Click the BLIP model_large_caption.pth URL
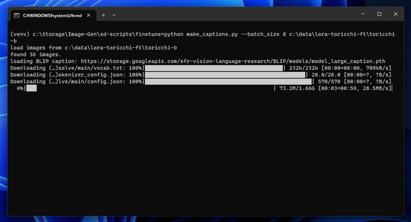Image resolution: width=411 pixels, height=222 pixels. pos(233,61)
